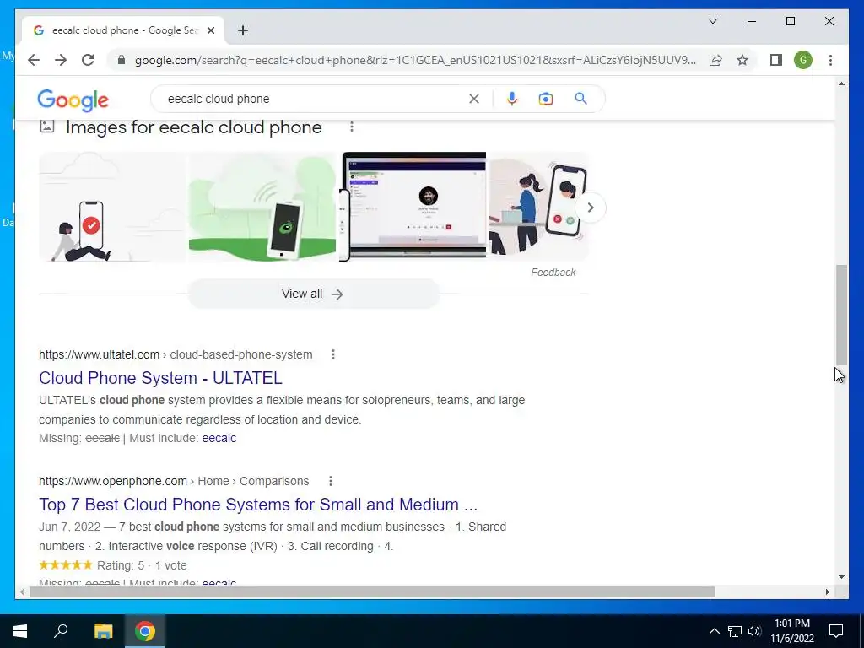Click the scroll down arrow

(x=841, y=577)
